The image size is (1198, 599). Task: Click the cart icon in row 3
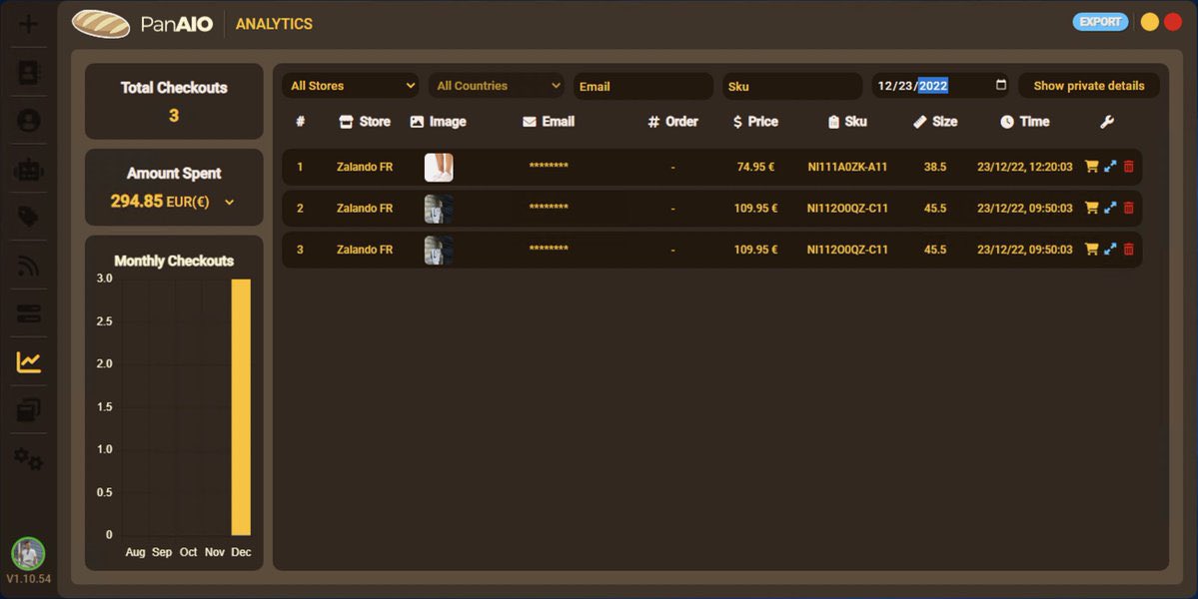tap(1091, 249)
